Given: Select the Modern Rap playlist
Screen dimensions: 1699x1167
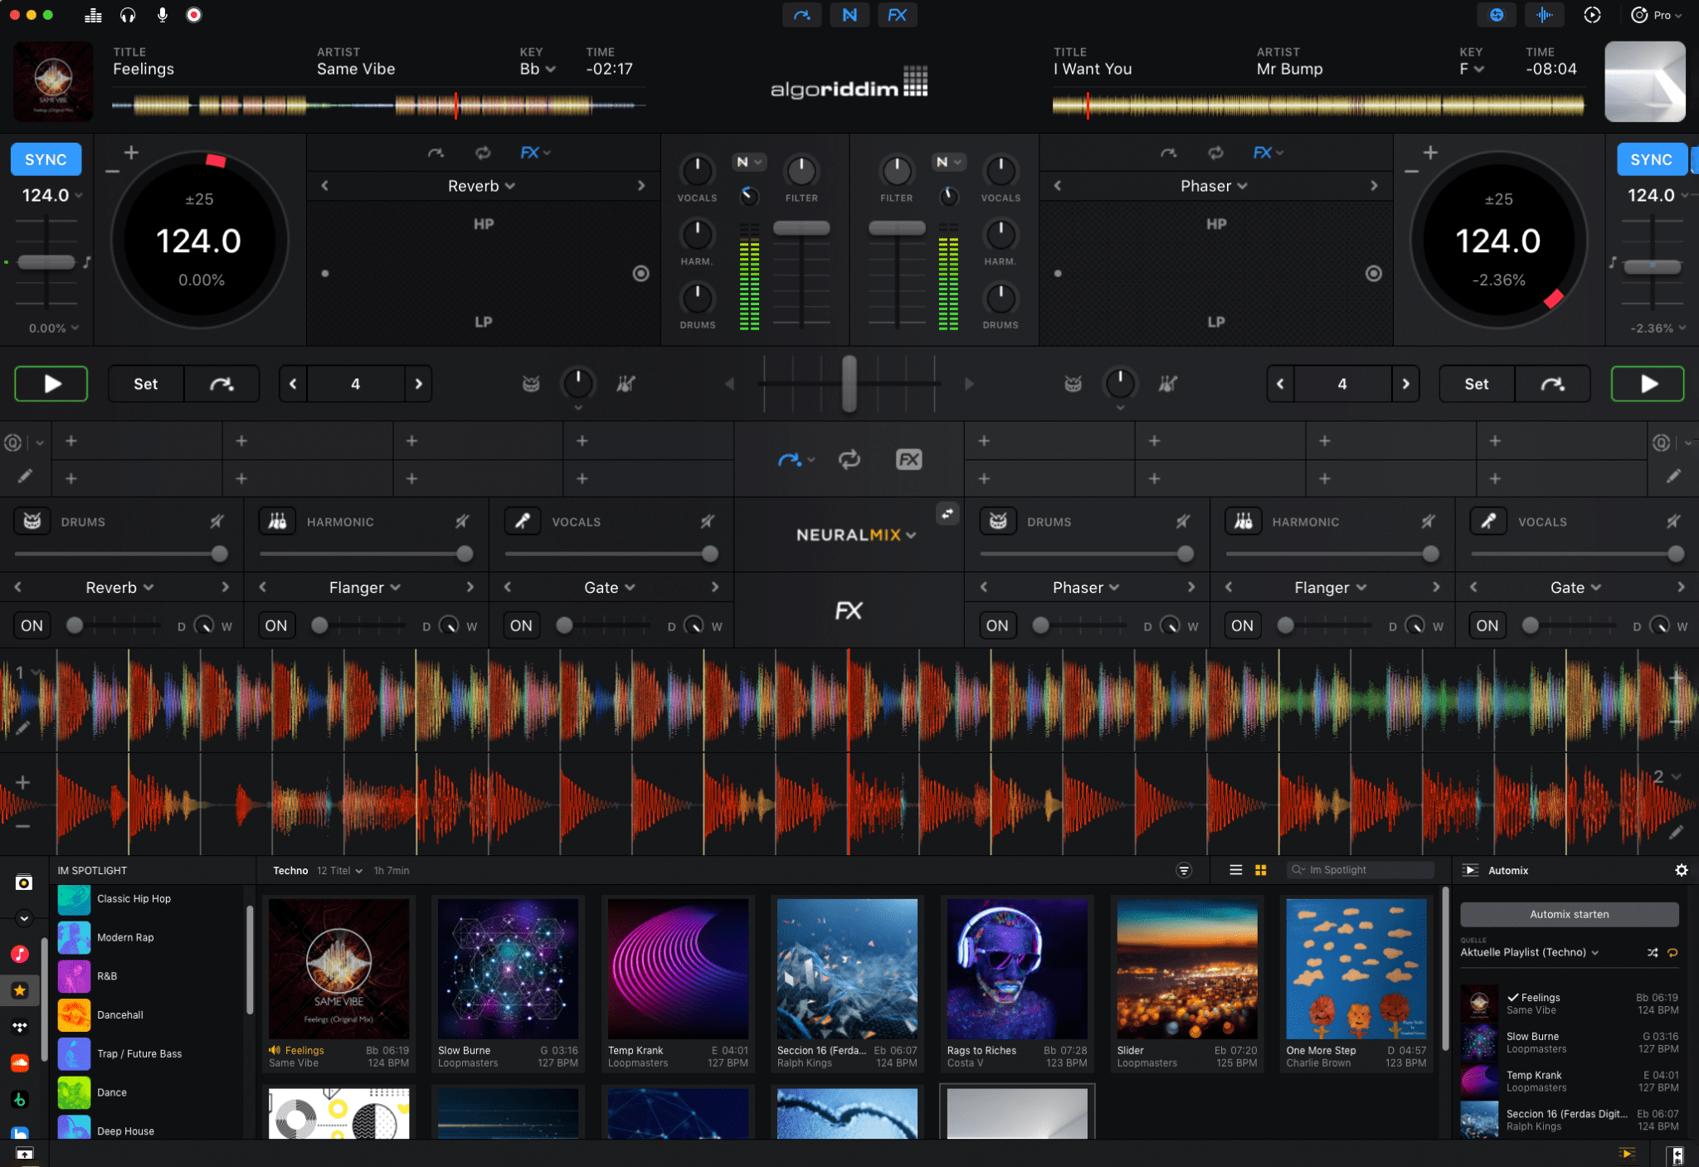Looking at the screenshot, I should pyautogui.click(x=126, y=937).
